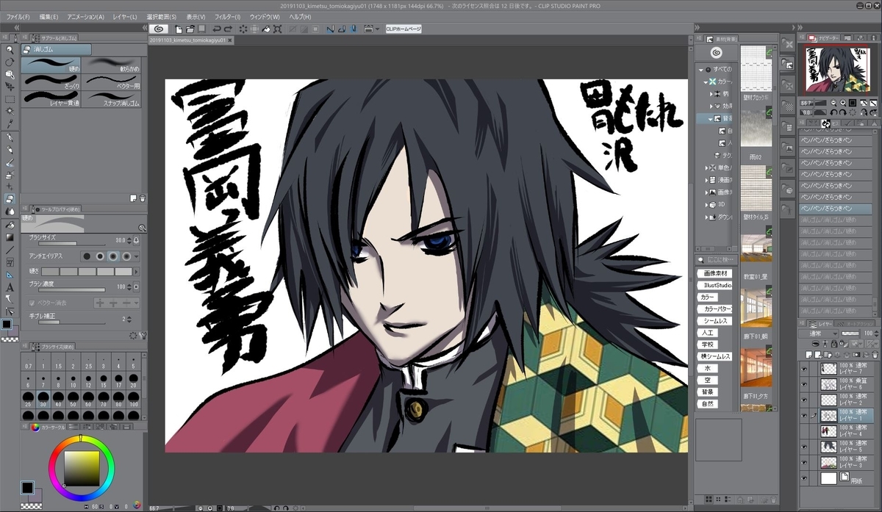882x512 pixels.
Task: Expand the 効果 material folder
Action: click(x=711, y=106)
